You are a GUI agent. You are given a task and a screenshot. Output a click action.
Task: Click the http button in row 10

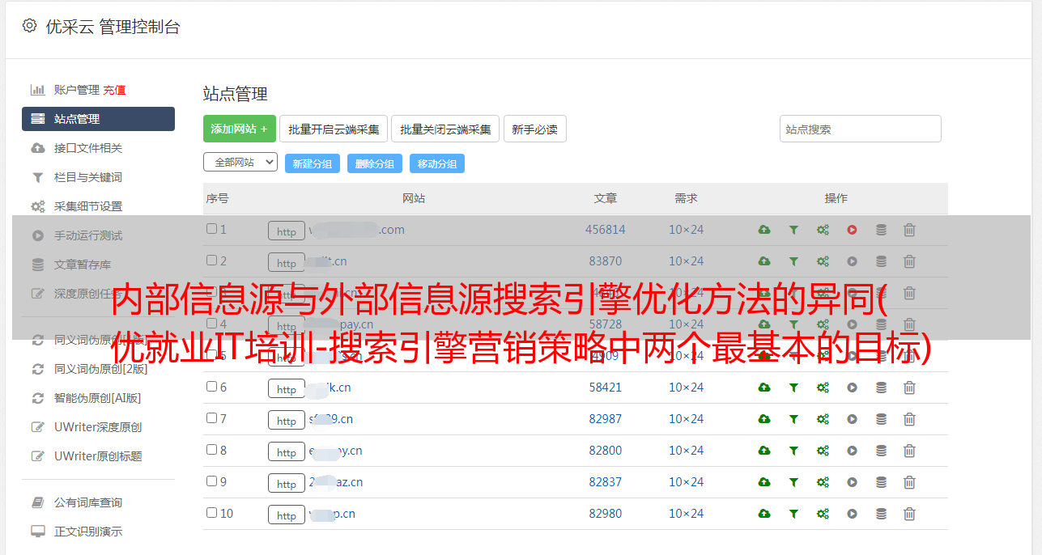pyautogui.click(x=287, y=515)
